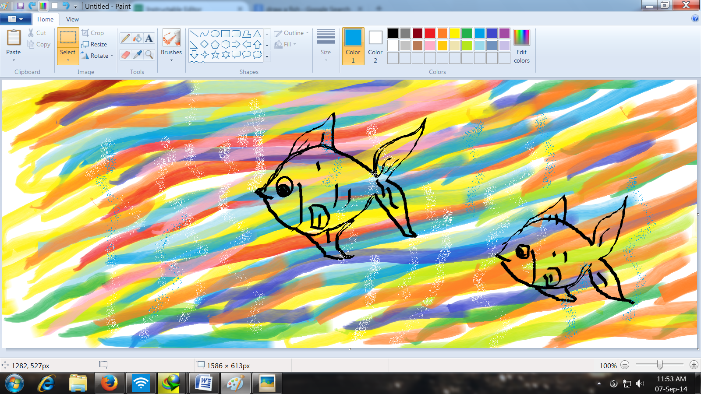Image resolution: width=701 pixels, height=394 pixels.
Task: Select the Color picker eyedropper tool
Action: 137,55
